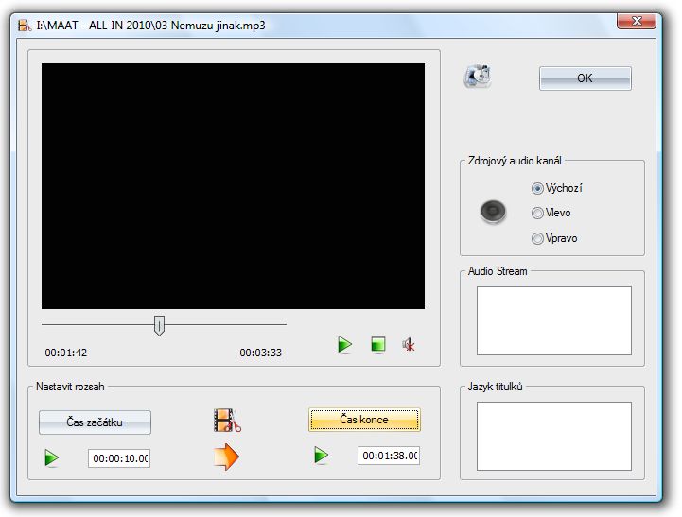The width and height of the screenshot is (682, 517).
Task: Click the title text 03 Nemuzu jinak.mp3
Action: (210, 26)
